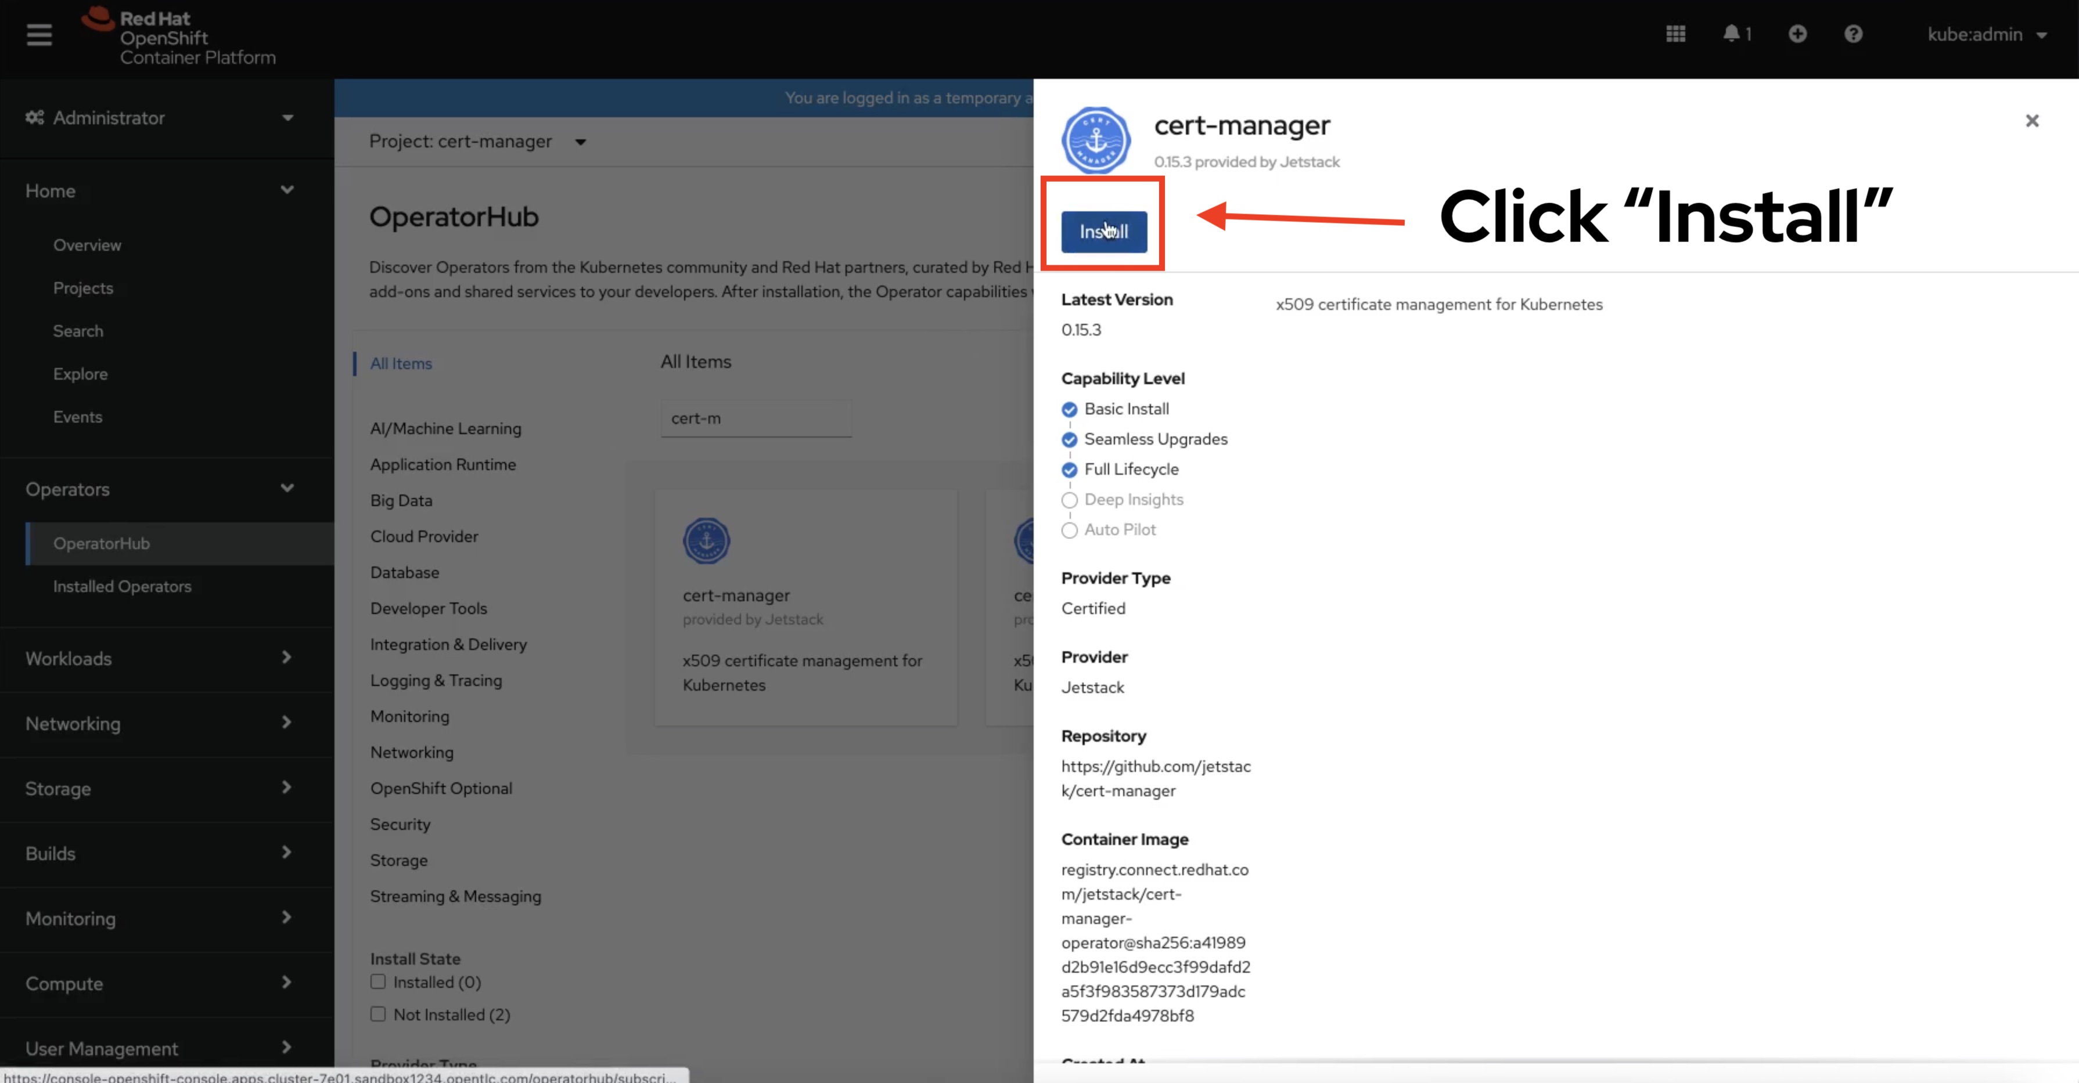2079x1083 pixels.
Task: Select Installed Operators in sidebar
Action: [122, 586]
